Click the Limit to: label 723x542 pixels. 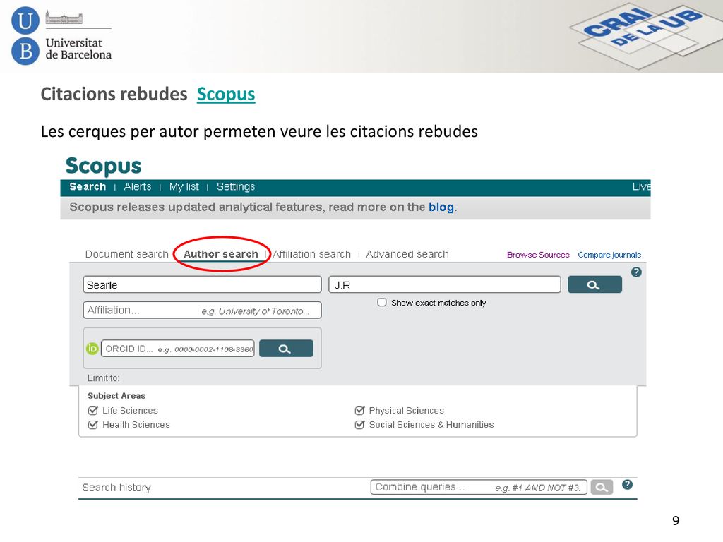(103, 378)
